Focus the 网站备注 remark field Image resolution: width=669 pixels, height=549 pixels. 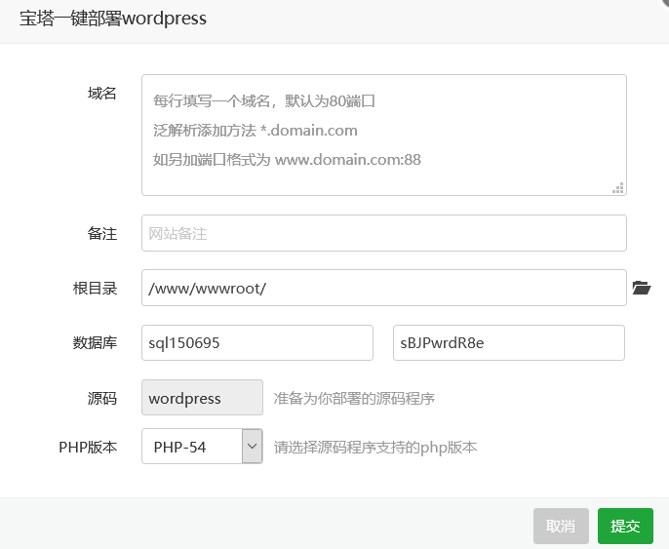384,233
